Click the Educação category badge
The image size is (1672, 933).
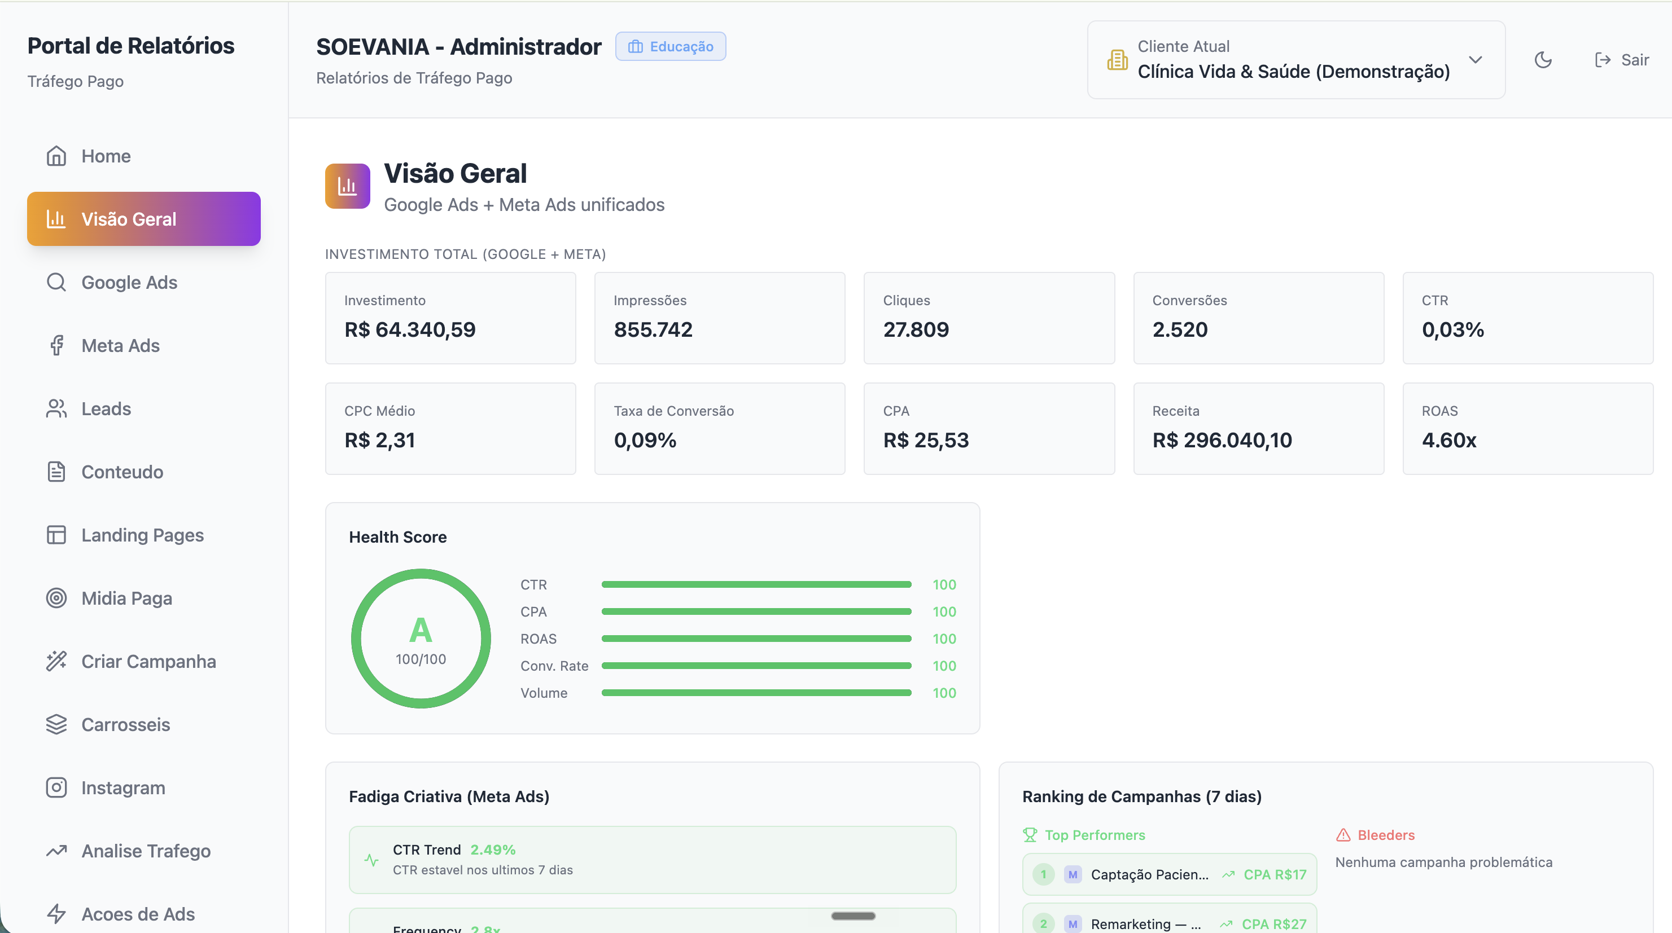pos(671,47)
